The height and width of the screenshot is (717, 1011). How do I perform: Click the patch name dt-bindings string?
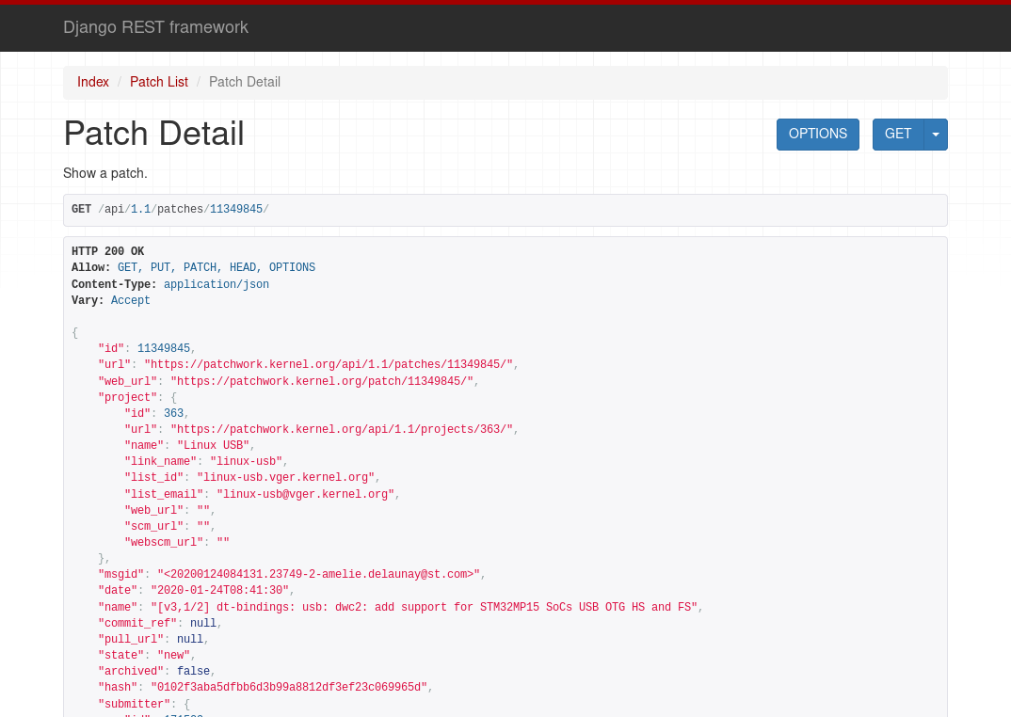coord(425,608)
